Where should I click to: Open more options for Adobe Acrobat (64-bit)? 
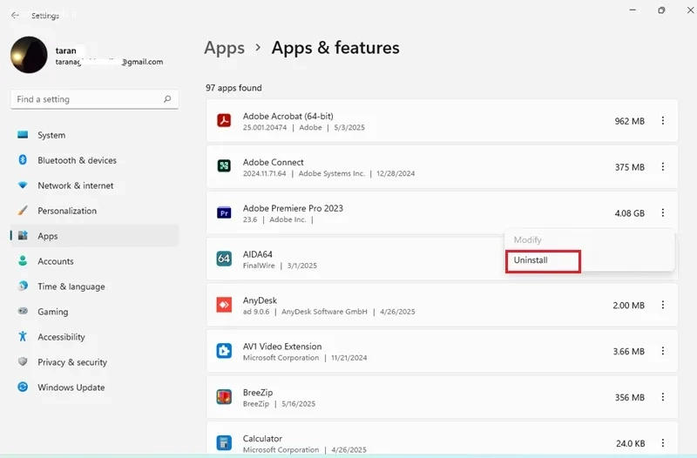point(662,121)
